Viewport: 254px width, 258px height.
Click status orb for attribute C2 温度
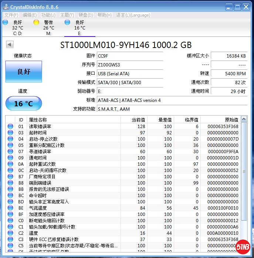pyautogui.click(x=10, y=233)
